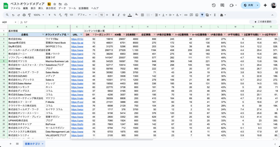Open the functions sigma menu
The width and height of the screenshot is (280, 147).
[215, 15]
